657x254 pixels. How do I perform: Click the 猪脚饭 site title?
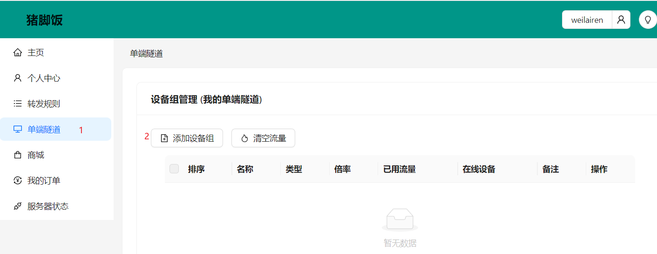point(44,21)
